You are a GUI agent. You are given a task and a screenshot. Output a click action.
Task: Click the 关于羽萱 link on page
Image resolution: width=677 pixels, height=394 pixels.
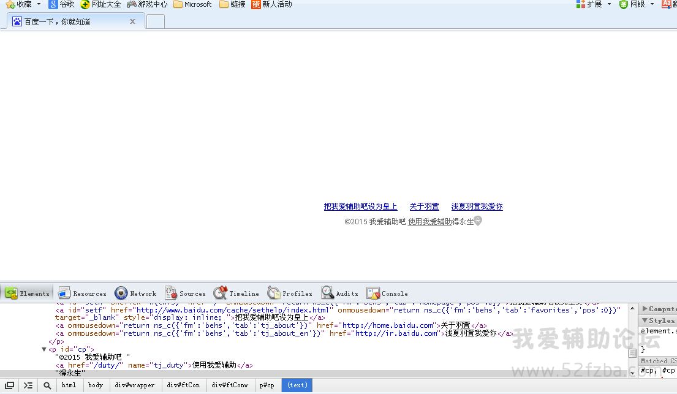pos(424,206)
